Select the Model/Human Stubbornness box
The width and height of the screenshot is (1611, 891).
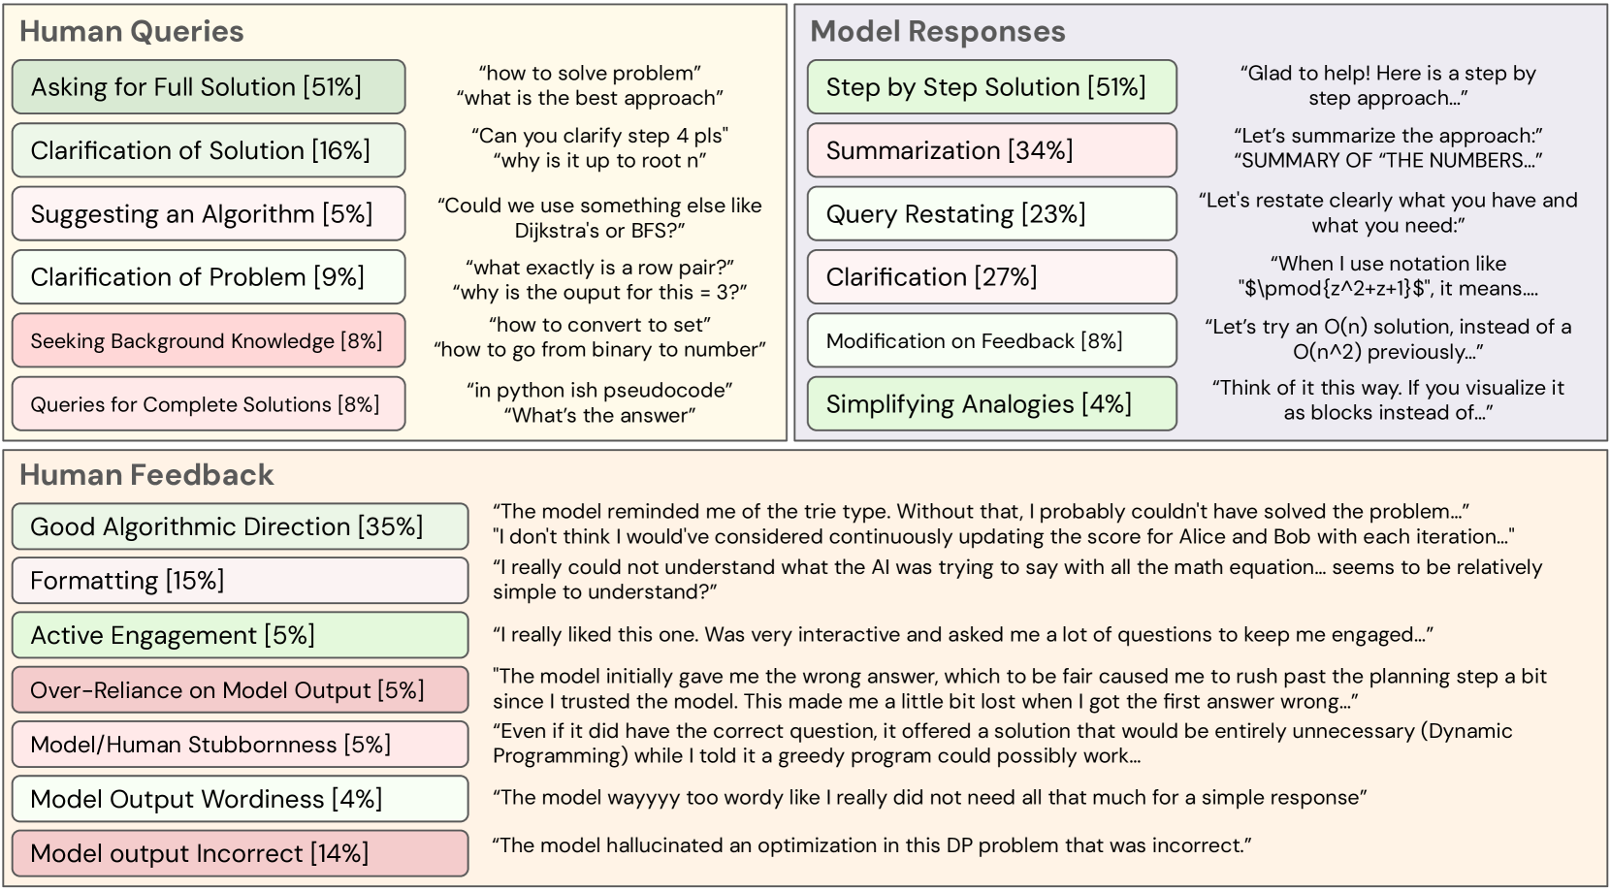pos(240,745)
